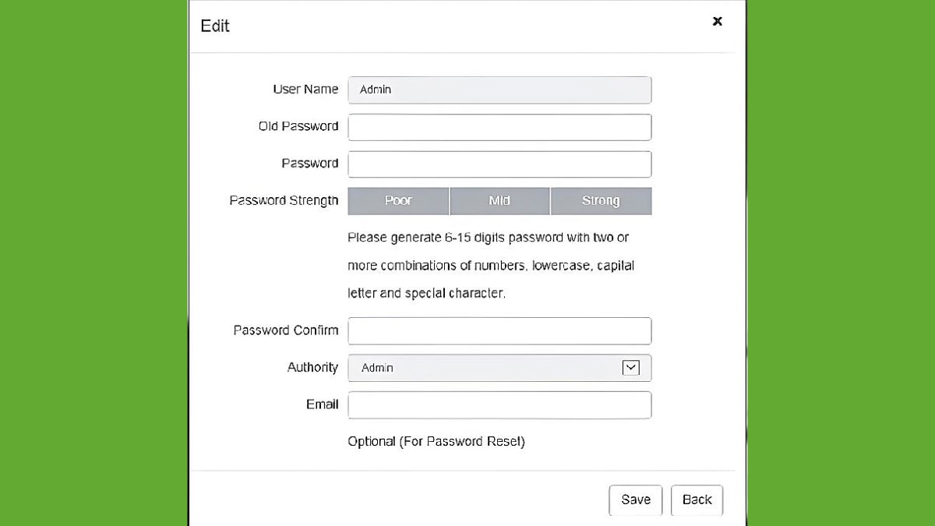Click the Mid strength indicator segment
The width and height of the screenshot is (935, 526).
[x=499, y=201]
